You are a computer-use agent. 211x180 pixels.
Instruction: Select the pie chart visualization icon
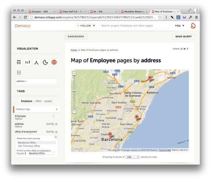tap(45, 62)
